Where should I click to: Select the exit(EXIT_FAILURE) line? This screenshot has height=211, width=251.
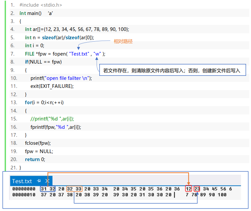52,86
